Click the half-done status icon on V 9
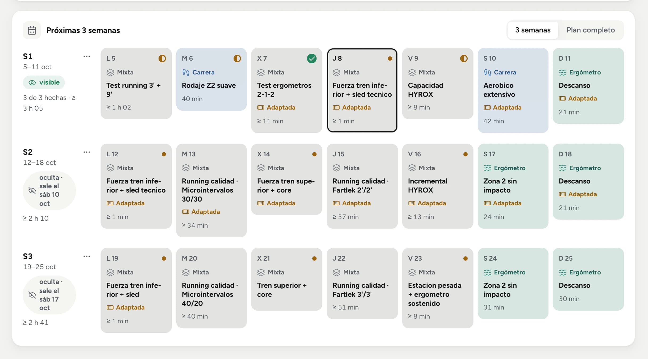Viewport: 648px width, 359px height. 464,59
